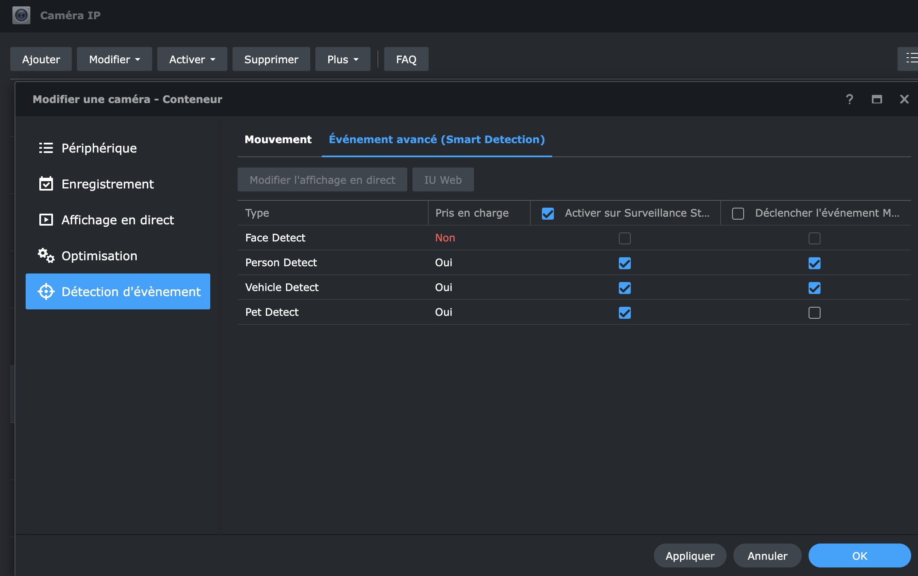Click the Affichage en direct play icon
This screenshot has height=576, width=918.
pyautogui.click(x=46, y=220)
